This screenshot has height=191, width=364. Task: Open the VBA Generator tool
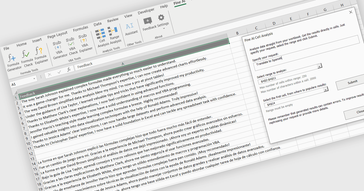(x=59, y=49)
